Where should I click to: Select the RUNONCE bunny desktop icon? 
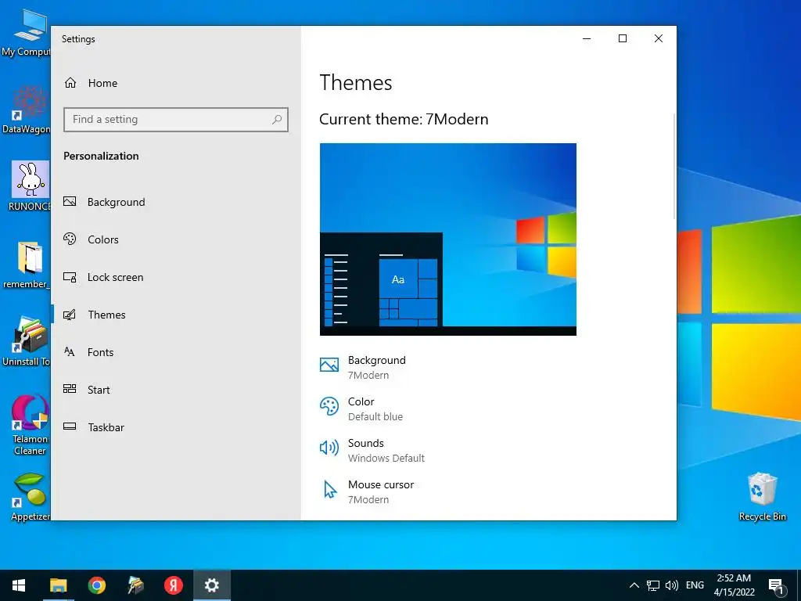[x=29, y=186]
